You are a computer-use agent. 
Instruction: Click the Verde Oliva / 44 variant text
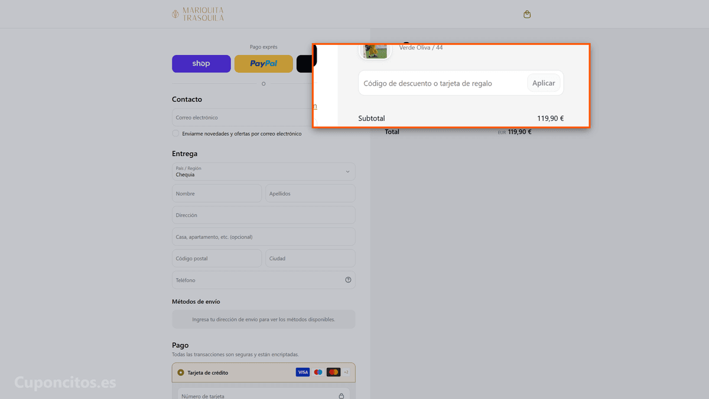coord(421,47)
